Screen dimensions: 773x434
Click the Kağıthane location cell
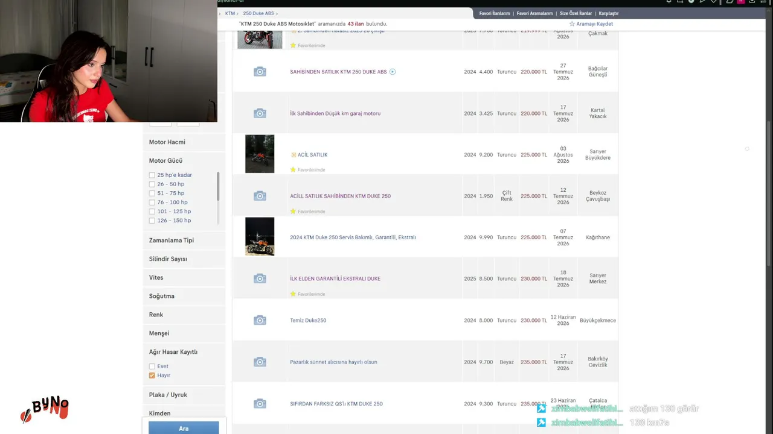598,237
